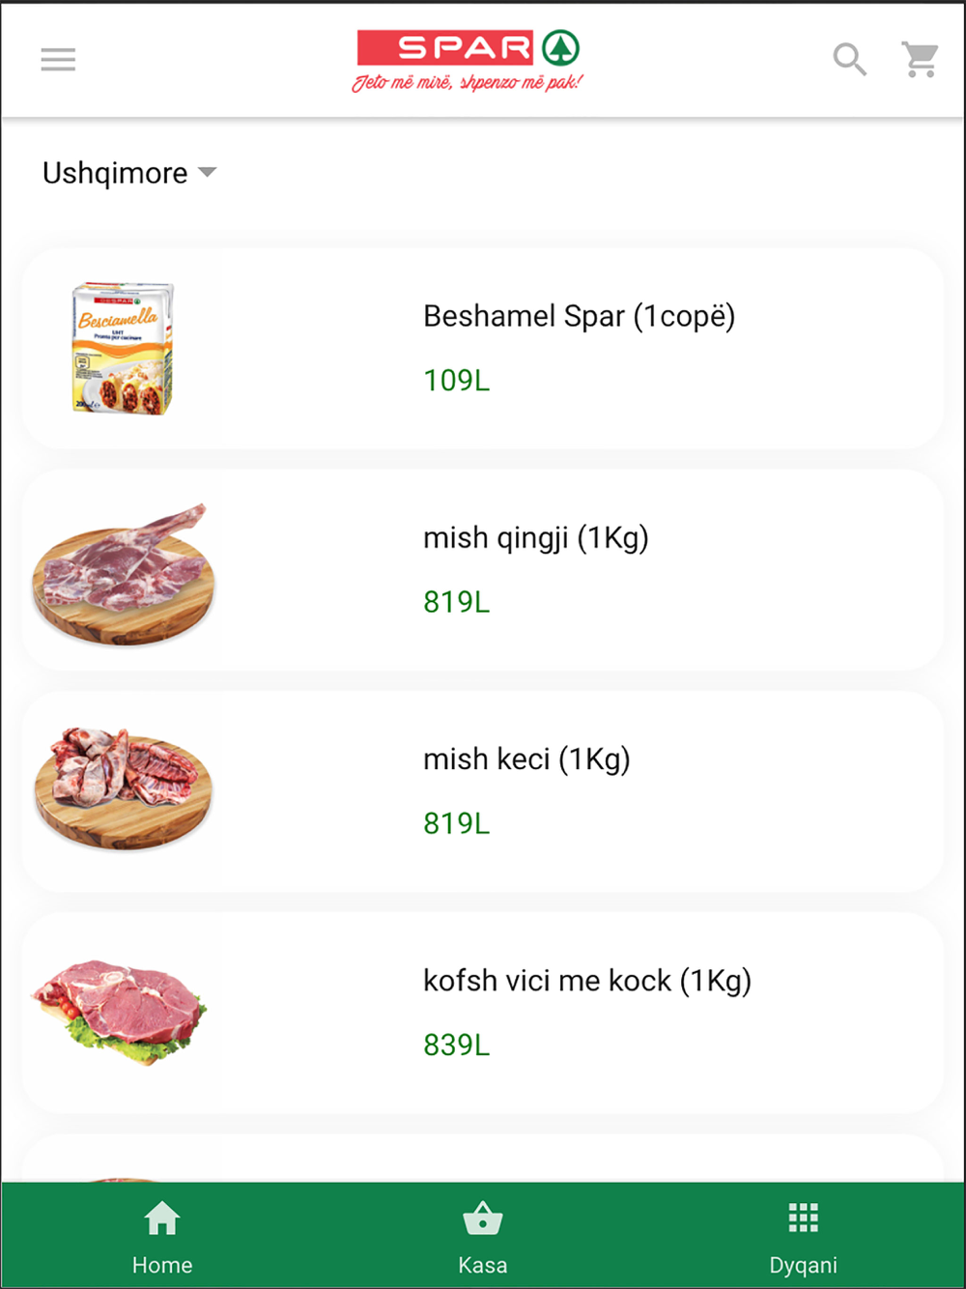The height and width of the screenshot is (1289, 966).
Task: Tap the Dyqani grid icon
Action: coord(804,1218)
